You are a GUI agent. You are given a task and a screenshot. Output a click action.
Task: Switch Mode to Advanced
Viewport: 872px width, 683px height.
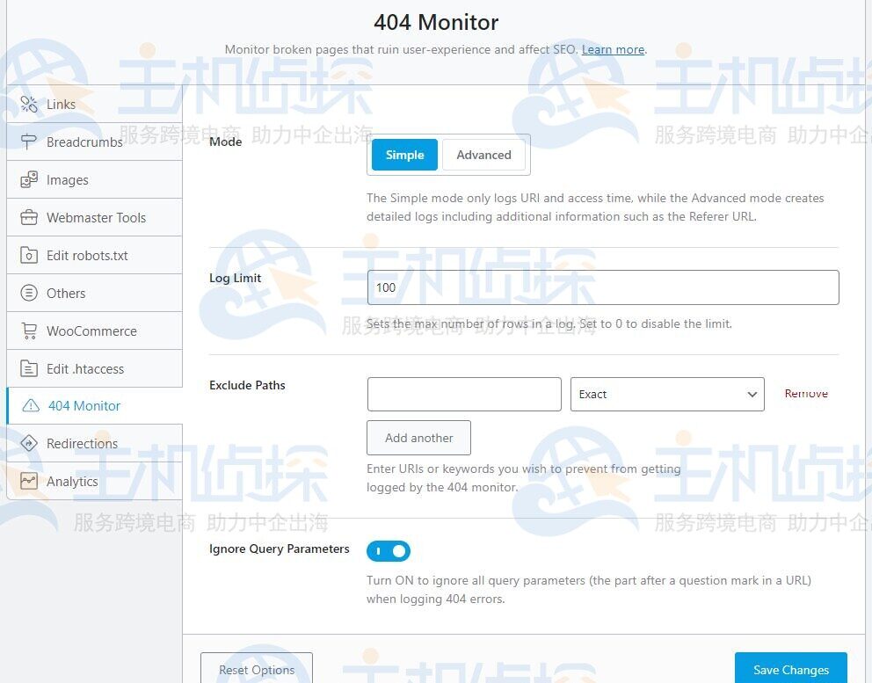point(483,155)
